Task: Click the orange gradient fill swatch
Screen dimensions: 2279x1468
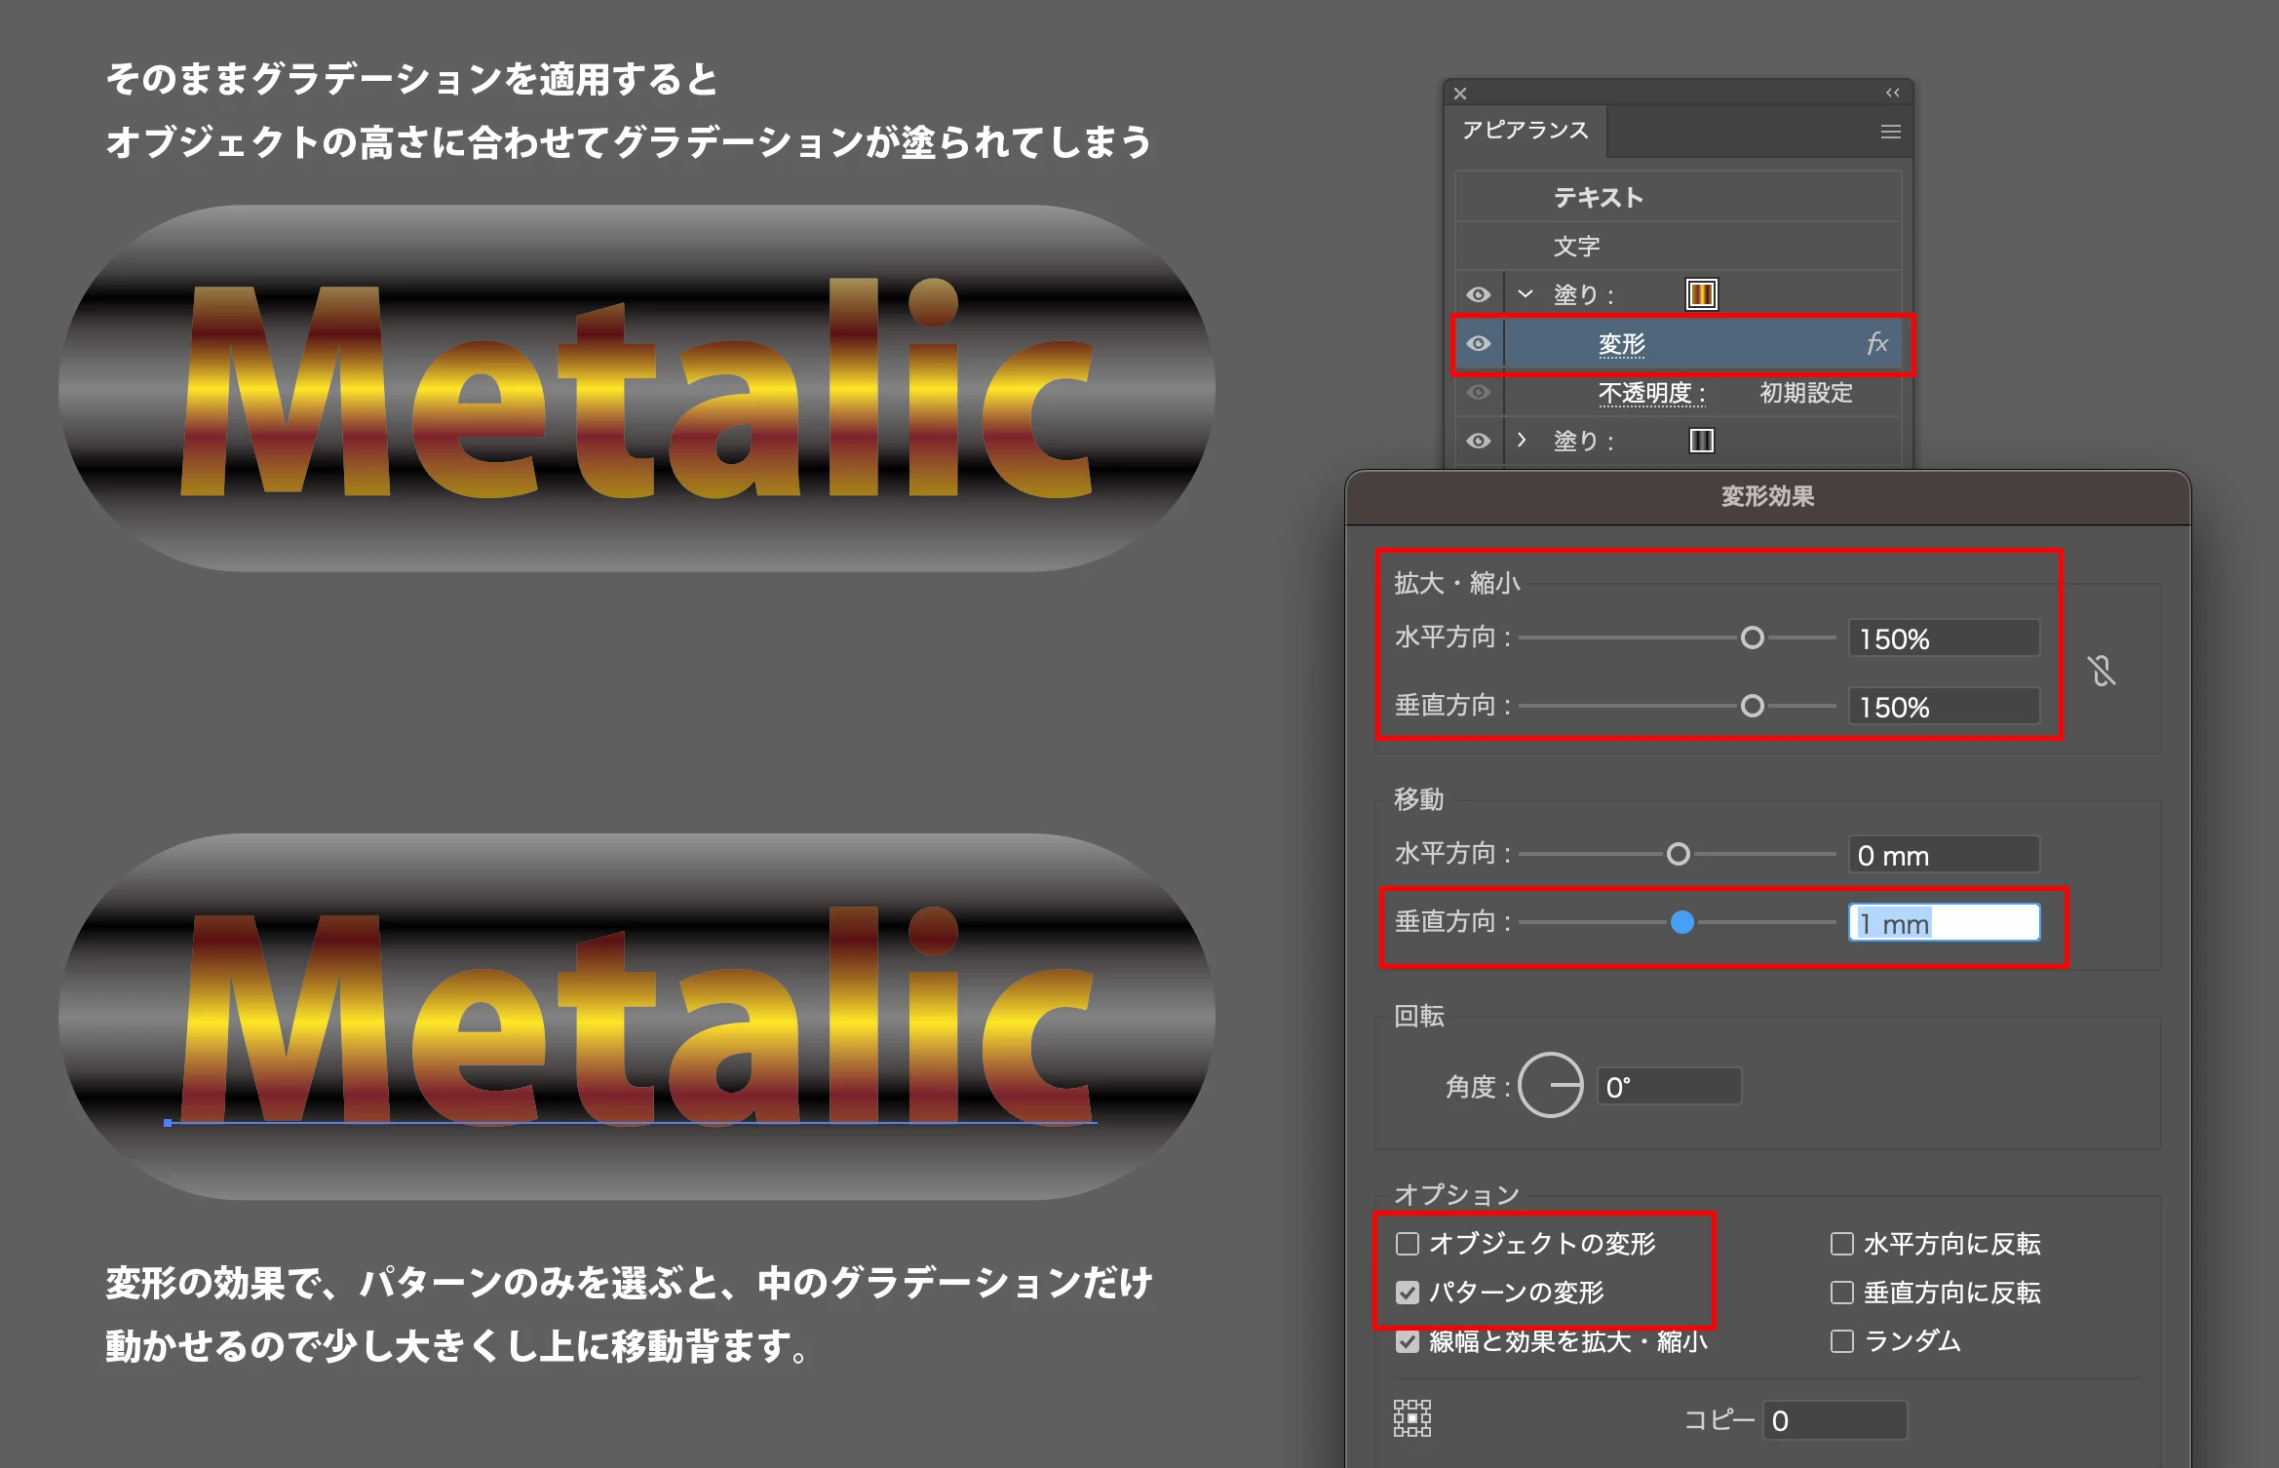Action: click(x=1701, y=294)
